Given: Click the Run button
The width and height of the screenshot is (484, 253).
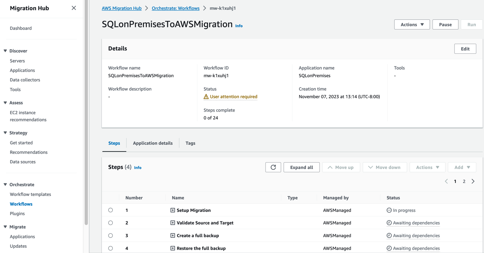Looking at the screenshot, I should 472,25.
